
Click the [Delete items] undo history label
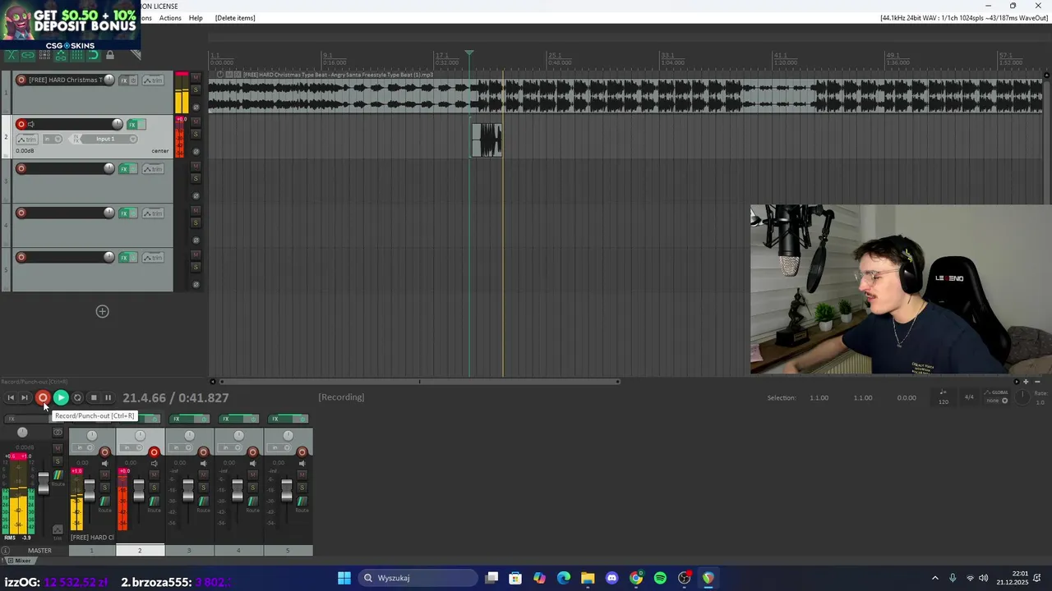coord(235,18)
